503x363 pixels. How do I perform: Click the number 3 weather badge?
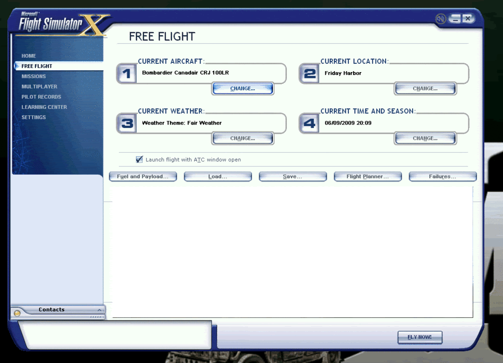pos(127,123)
